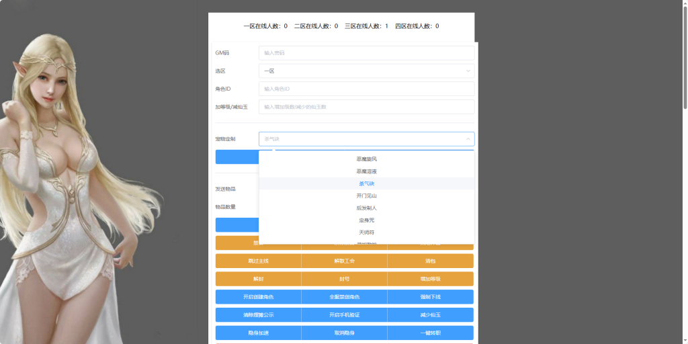Click the 一键转职 button
Viewport: 688px width, 344px height.
[x=431, y=333]
